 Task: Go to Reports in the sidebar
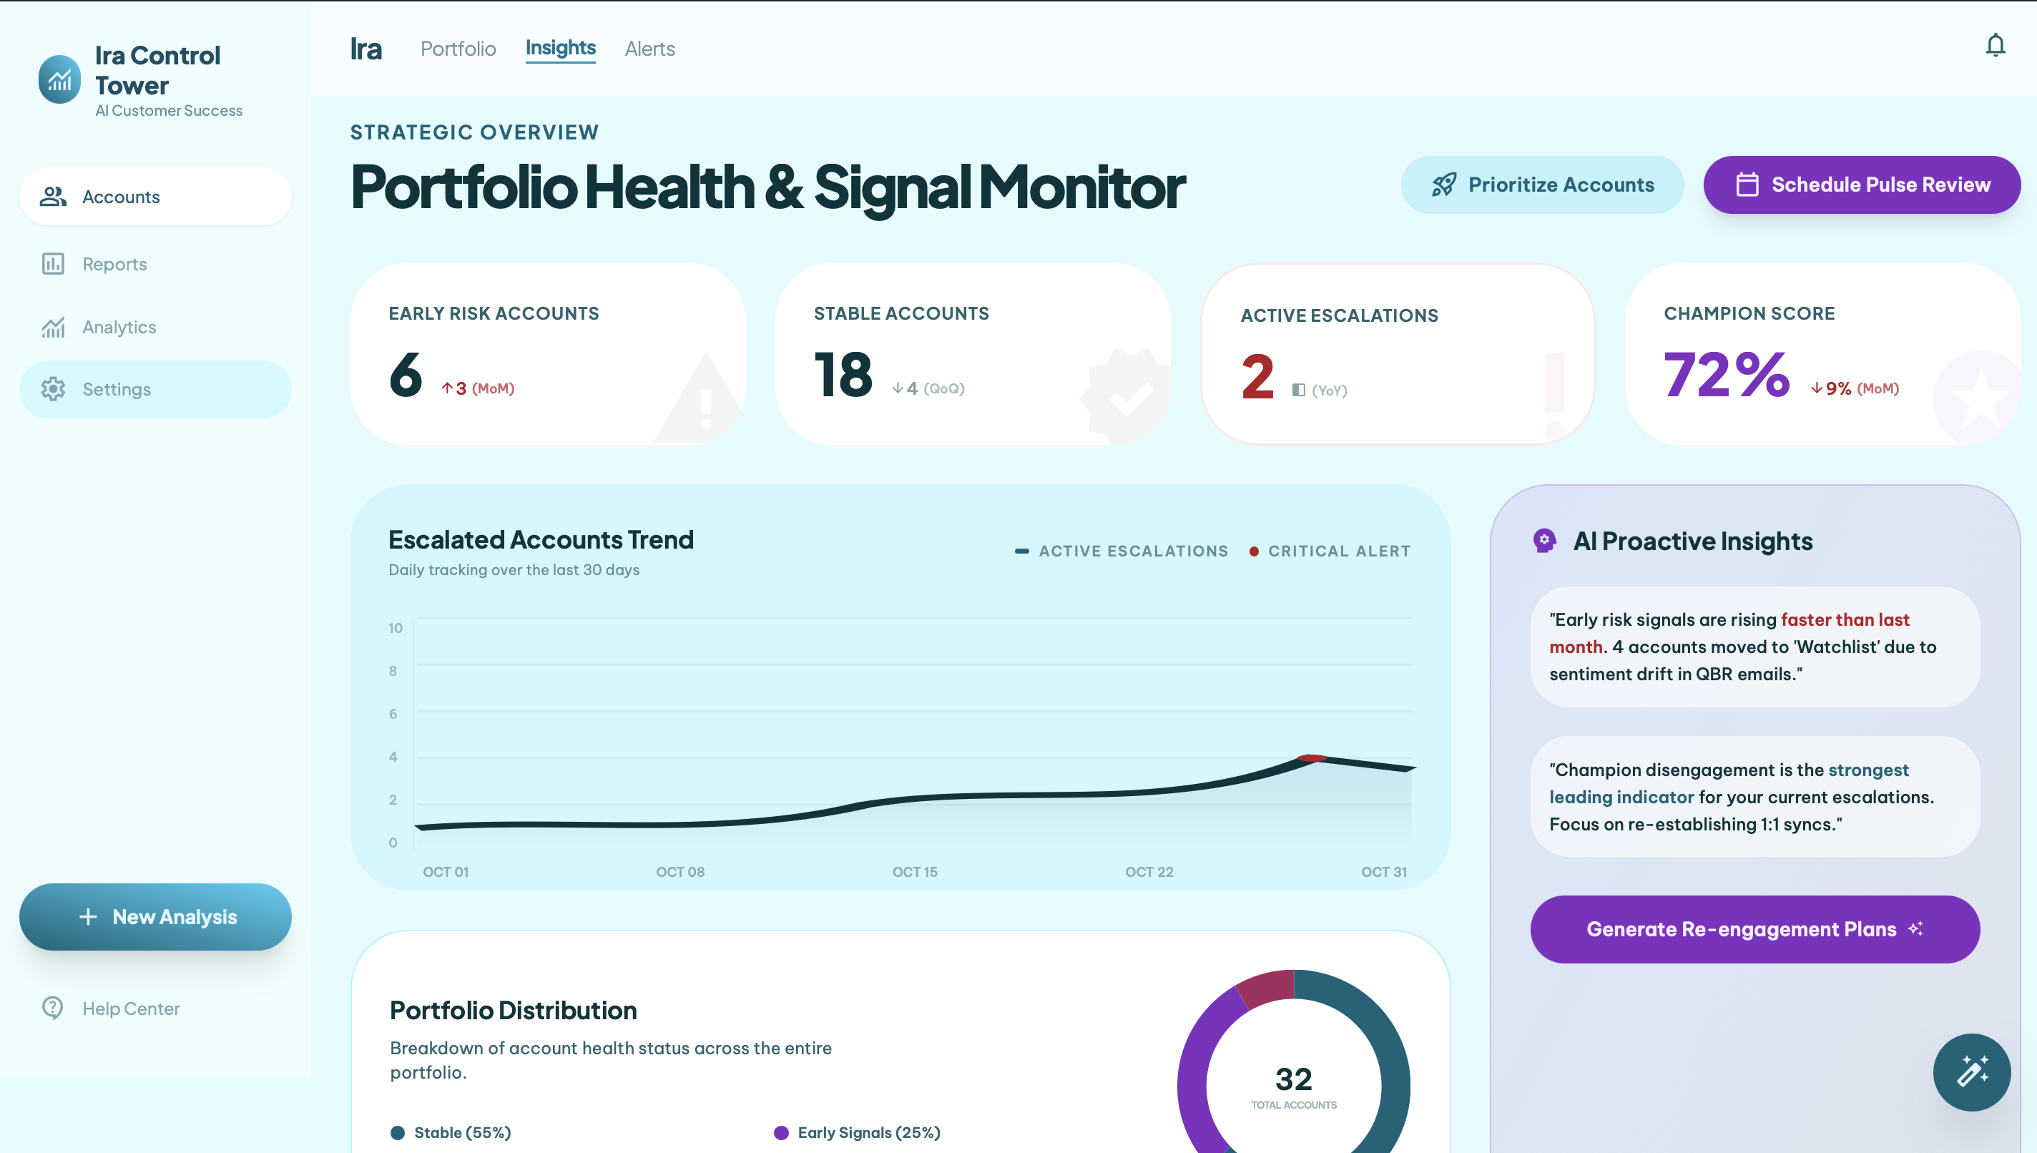155,264
